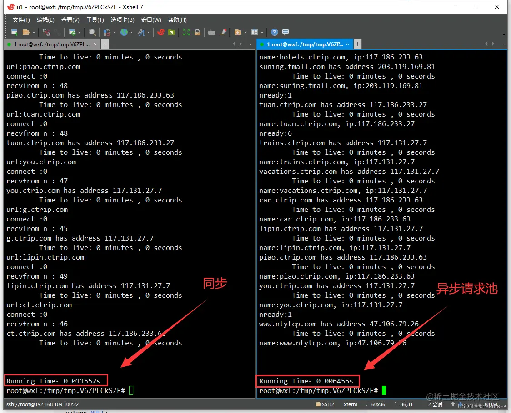Click the greyed Reconnect icon

[x=57, y=32]
